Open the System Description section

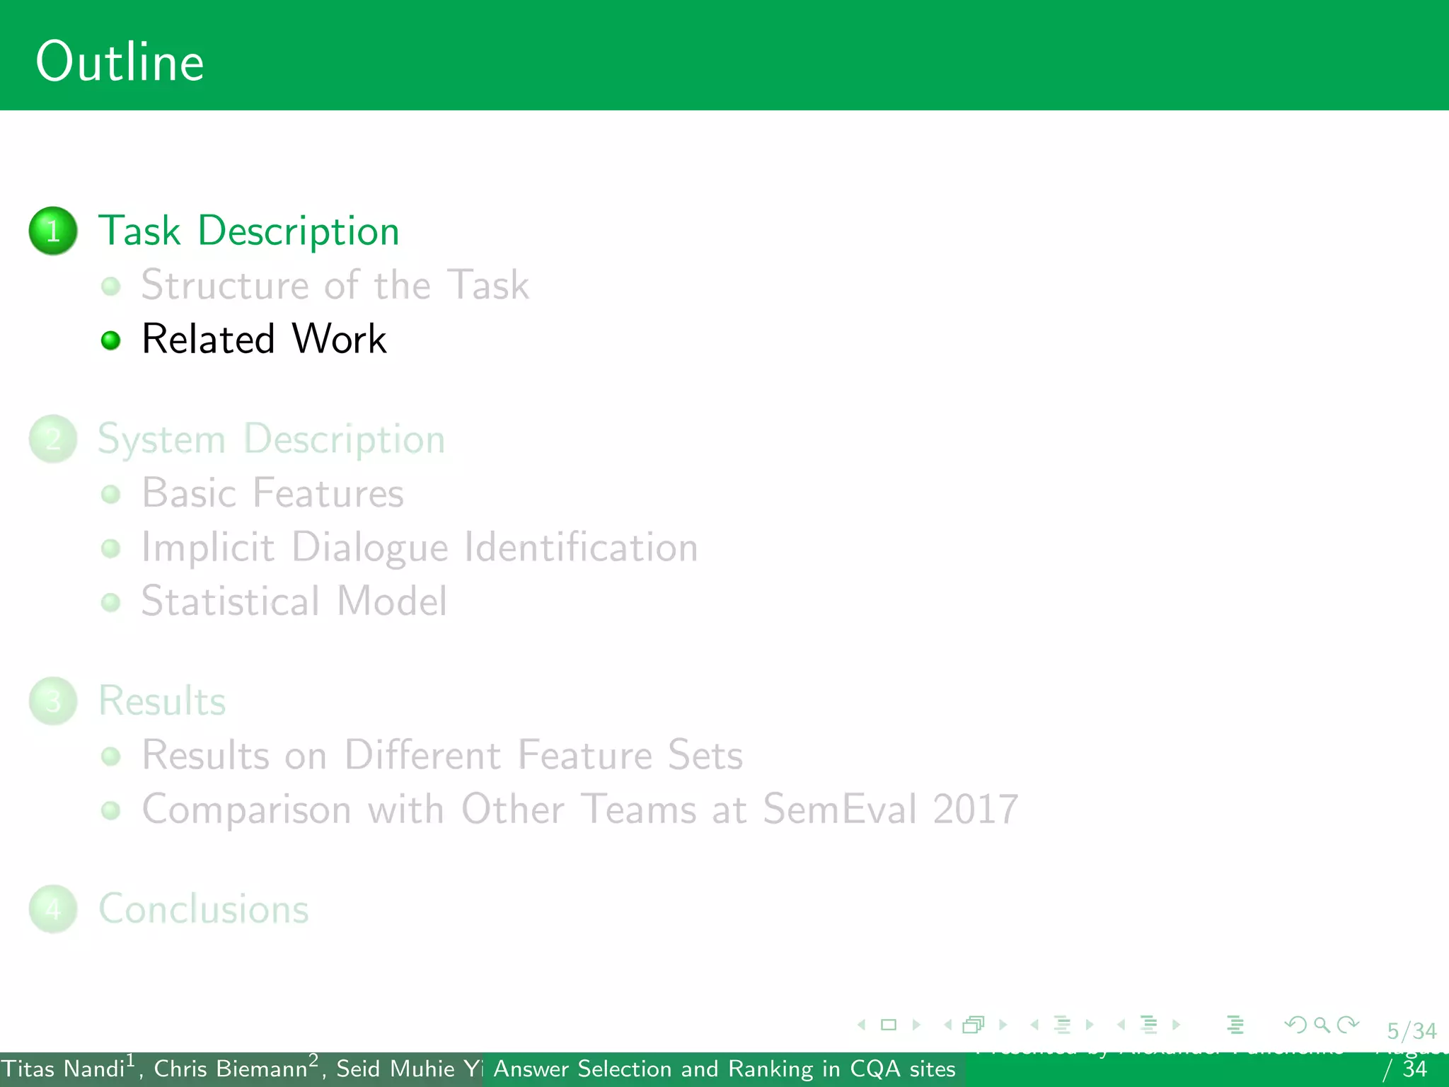[x=272, y=439]
